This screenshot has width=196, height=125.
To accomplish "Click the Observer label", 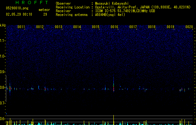I will coord(63,3).
